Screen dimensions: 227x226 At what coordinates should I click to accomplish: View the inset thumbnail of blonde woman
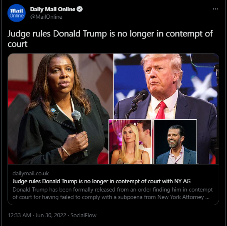tap(130, 142)
